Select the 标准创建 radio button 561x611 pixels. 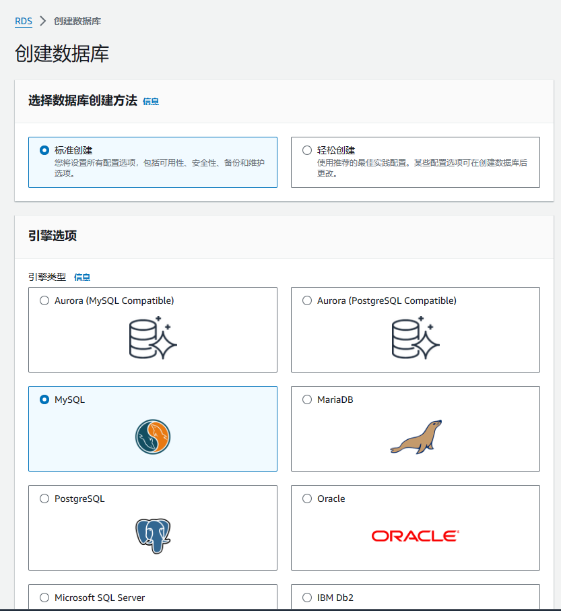coord(44,150)
